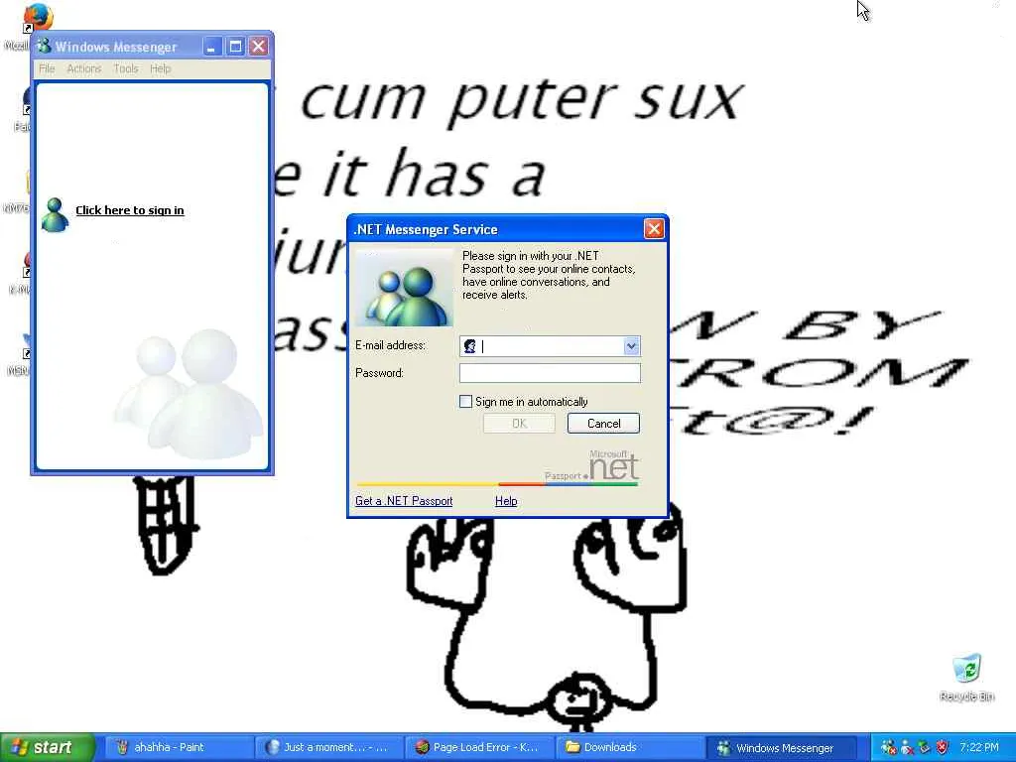The height and width of the screenshot is (762, 1016).
Task: Open the Help link in .NET Messenger dialog
Action: point(506,501)
